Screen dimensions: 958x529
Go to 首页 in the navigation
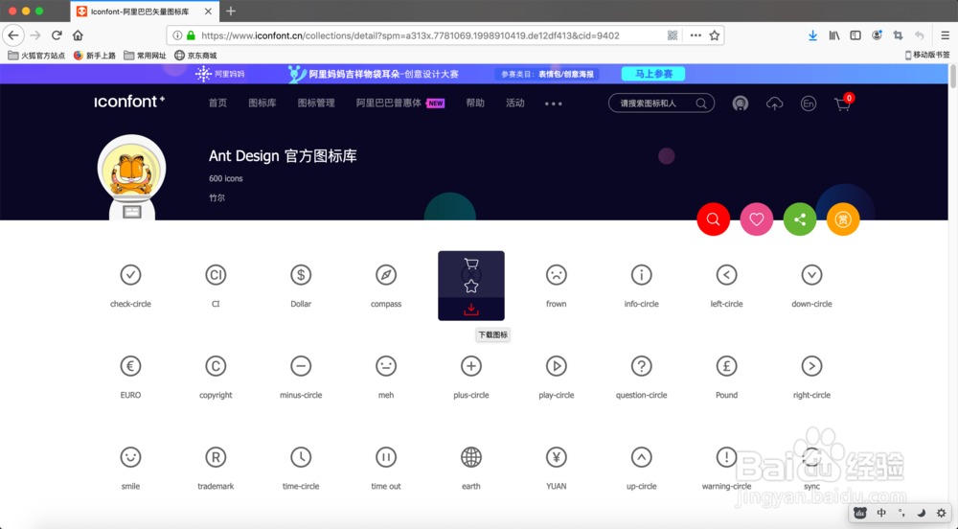(x=217, y=103)
